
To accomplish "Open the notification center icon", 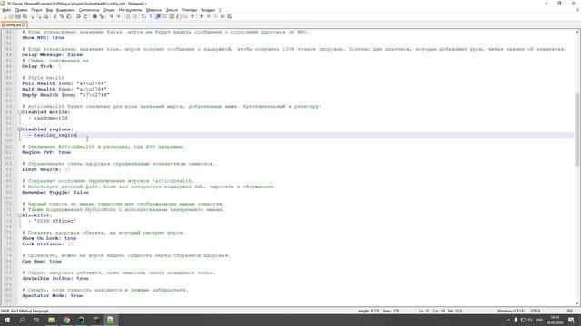I will (571, 320).
